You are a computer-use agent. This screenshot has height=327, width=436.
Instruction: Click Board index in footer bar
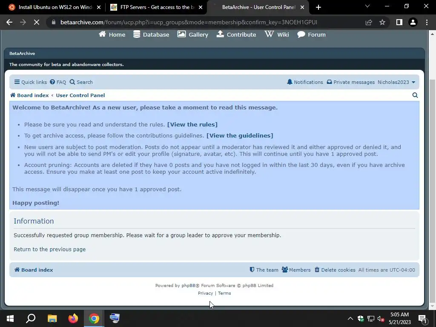point(33,270)
